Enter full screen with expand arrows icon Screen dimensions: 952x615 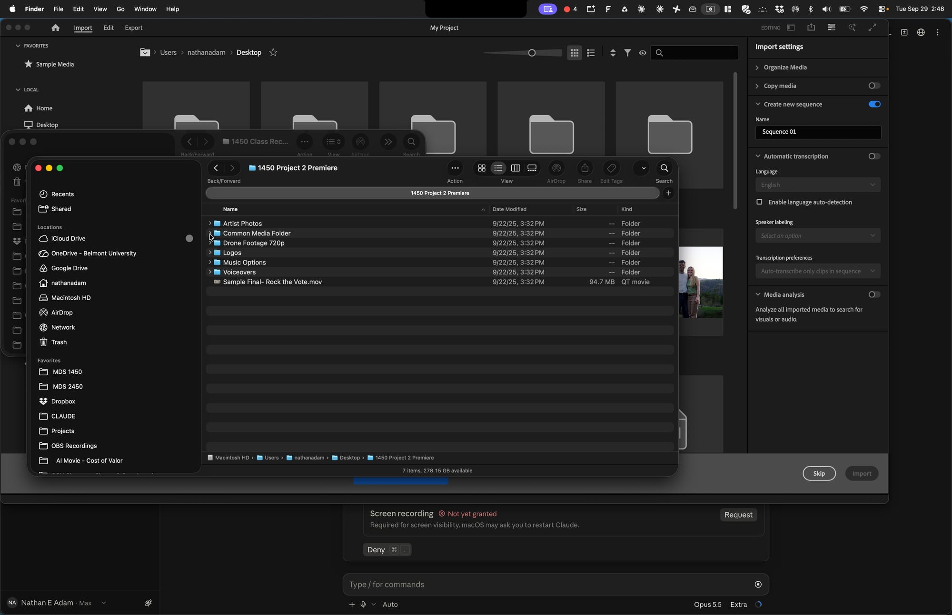pyautogui.click(x=872, y=28)
